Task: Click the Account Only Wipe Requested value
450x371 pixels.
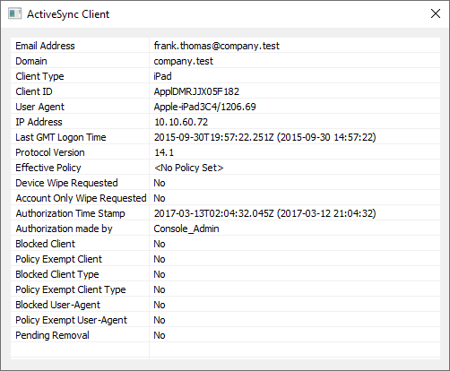Action: (x=160, y=198)
